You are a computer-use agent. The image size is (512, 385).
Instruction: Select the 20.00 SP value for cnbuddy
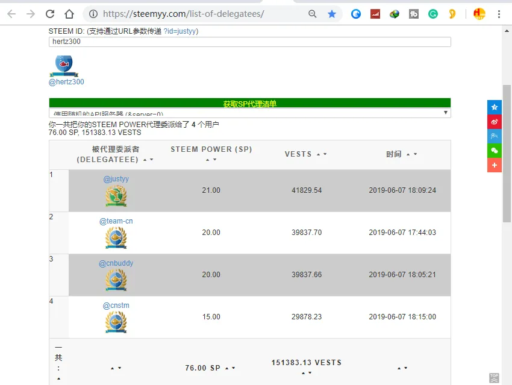point(211,275)
